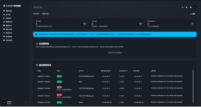
Task: Click the login table vertical scrollbar
Action: coord(193,86)
